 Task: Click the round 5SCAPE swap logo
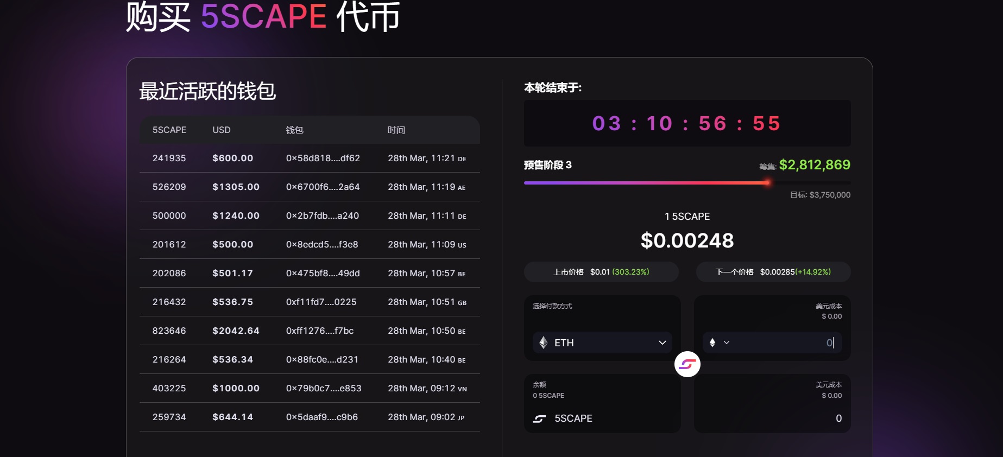click(687, 364)
